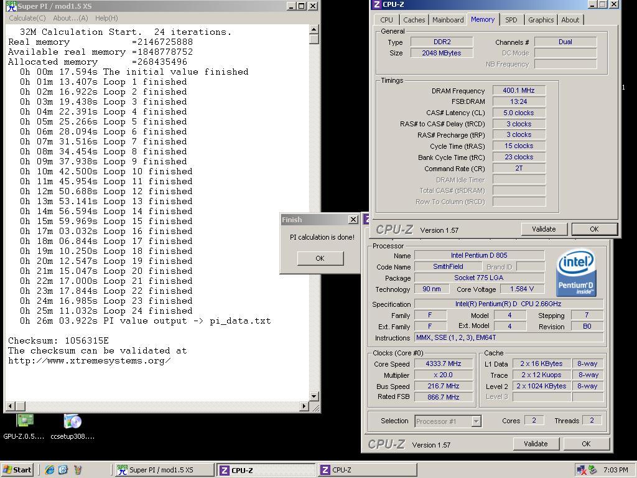The image size is (637, 478).
Task: Launch Internet Explorer from quick launch
Action: point(50,470)
